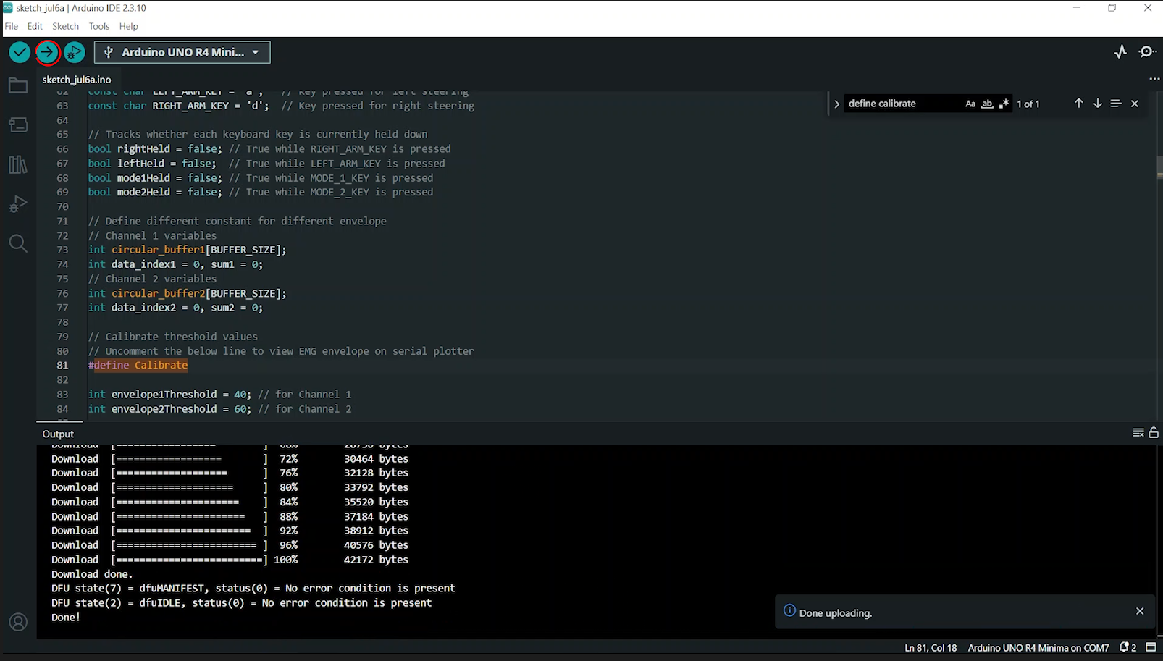The width and height of the screenshot is (1163, 661).
Task: Click Arduino UNO R4 Minima on COM7
Action: click(x=1038, y=648)
